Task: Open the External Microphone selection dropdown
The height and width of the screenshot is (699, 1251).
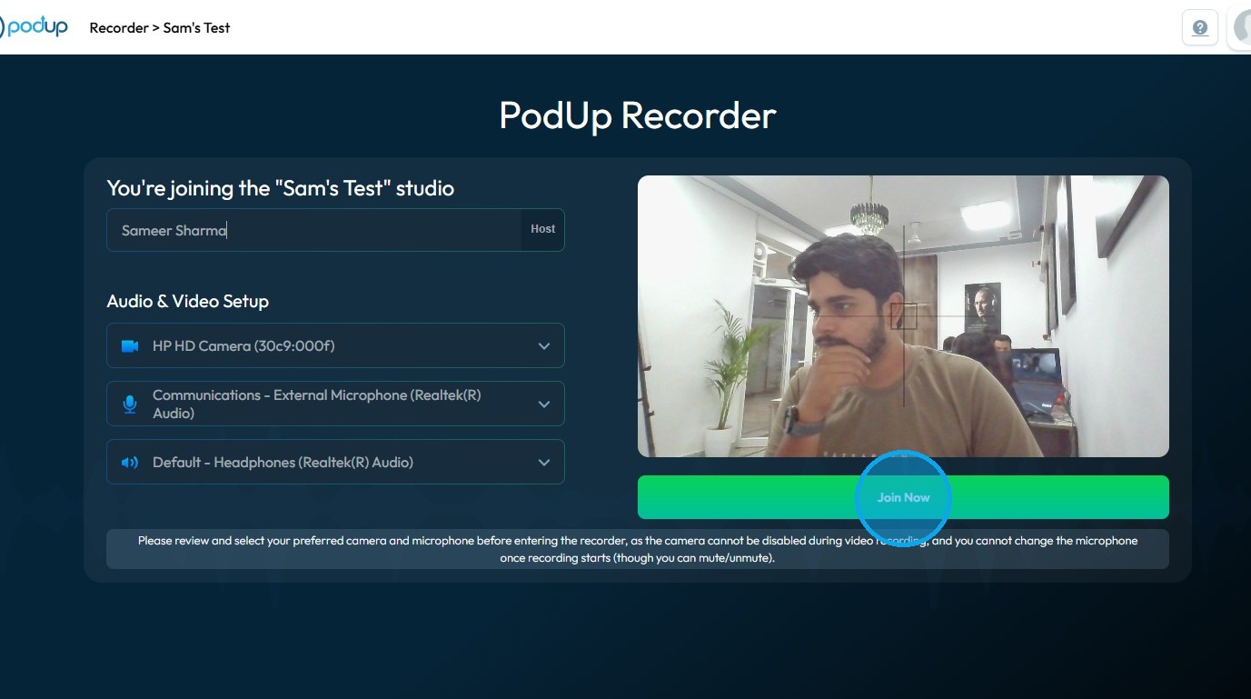Action: pos(335,404)
